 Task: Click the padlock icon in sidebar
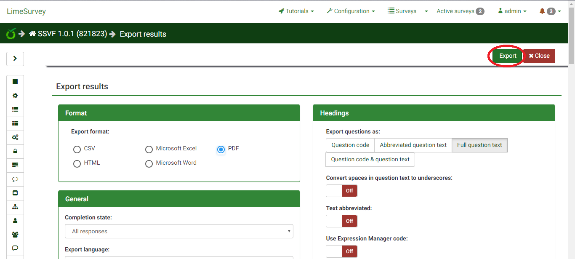click(x=15, y=151)
